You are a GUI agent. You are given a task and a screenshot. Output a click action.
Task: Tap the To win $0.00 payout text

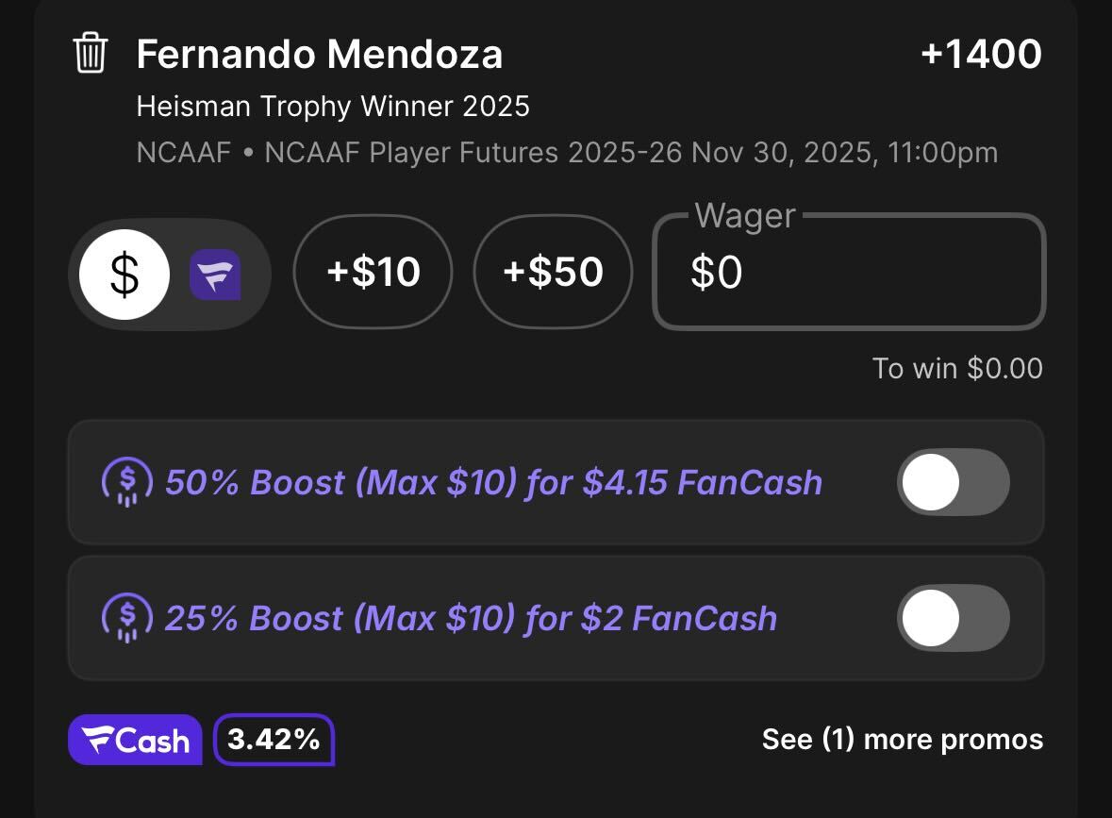(956, 368)
